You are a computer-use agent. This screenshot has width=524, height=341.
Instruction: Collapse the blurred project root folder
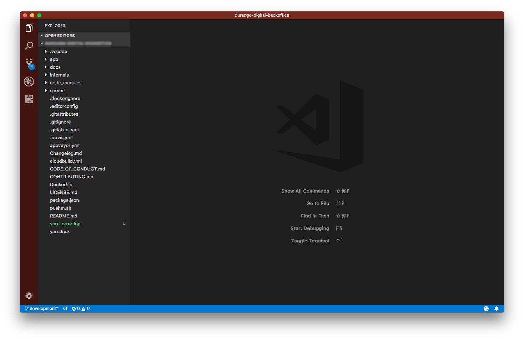[84, 43]
